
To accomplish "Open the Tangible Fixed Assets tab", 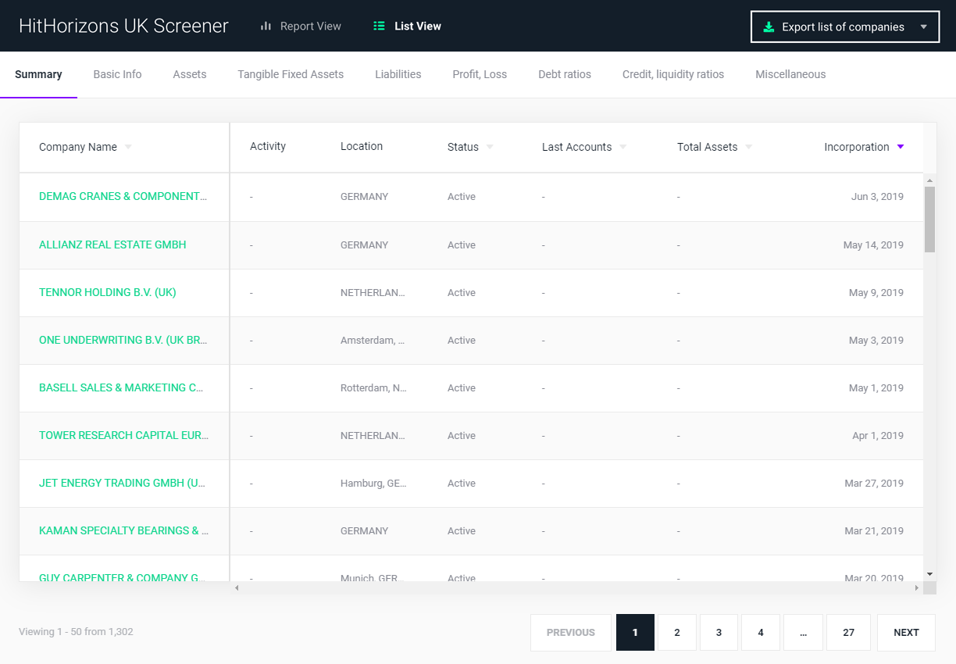I will tap(291, 74).
